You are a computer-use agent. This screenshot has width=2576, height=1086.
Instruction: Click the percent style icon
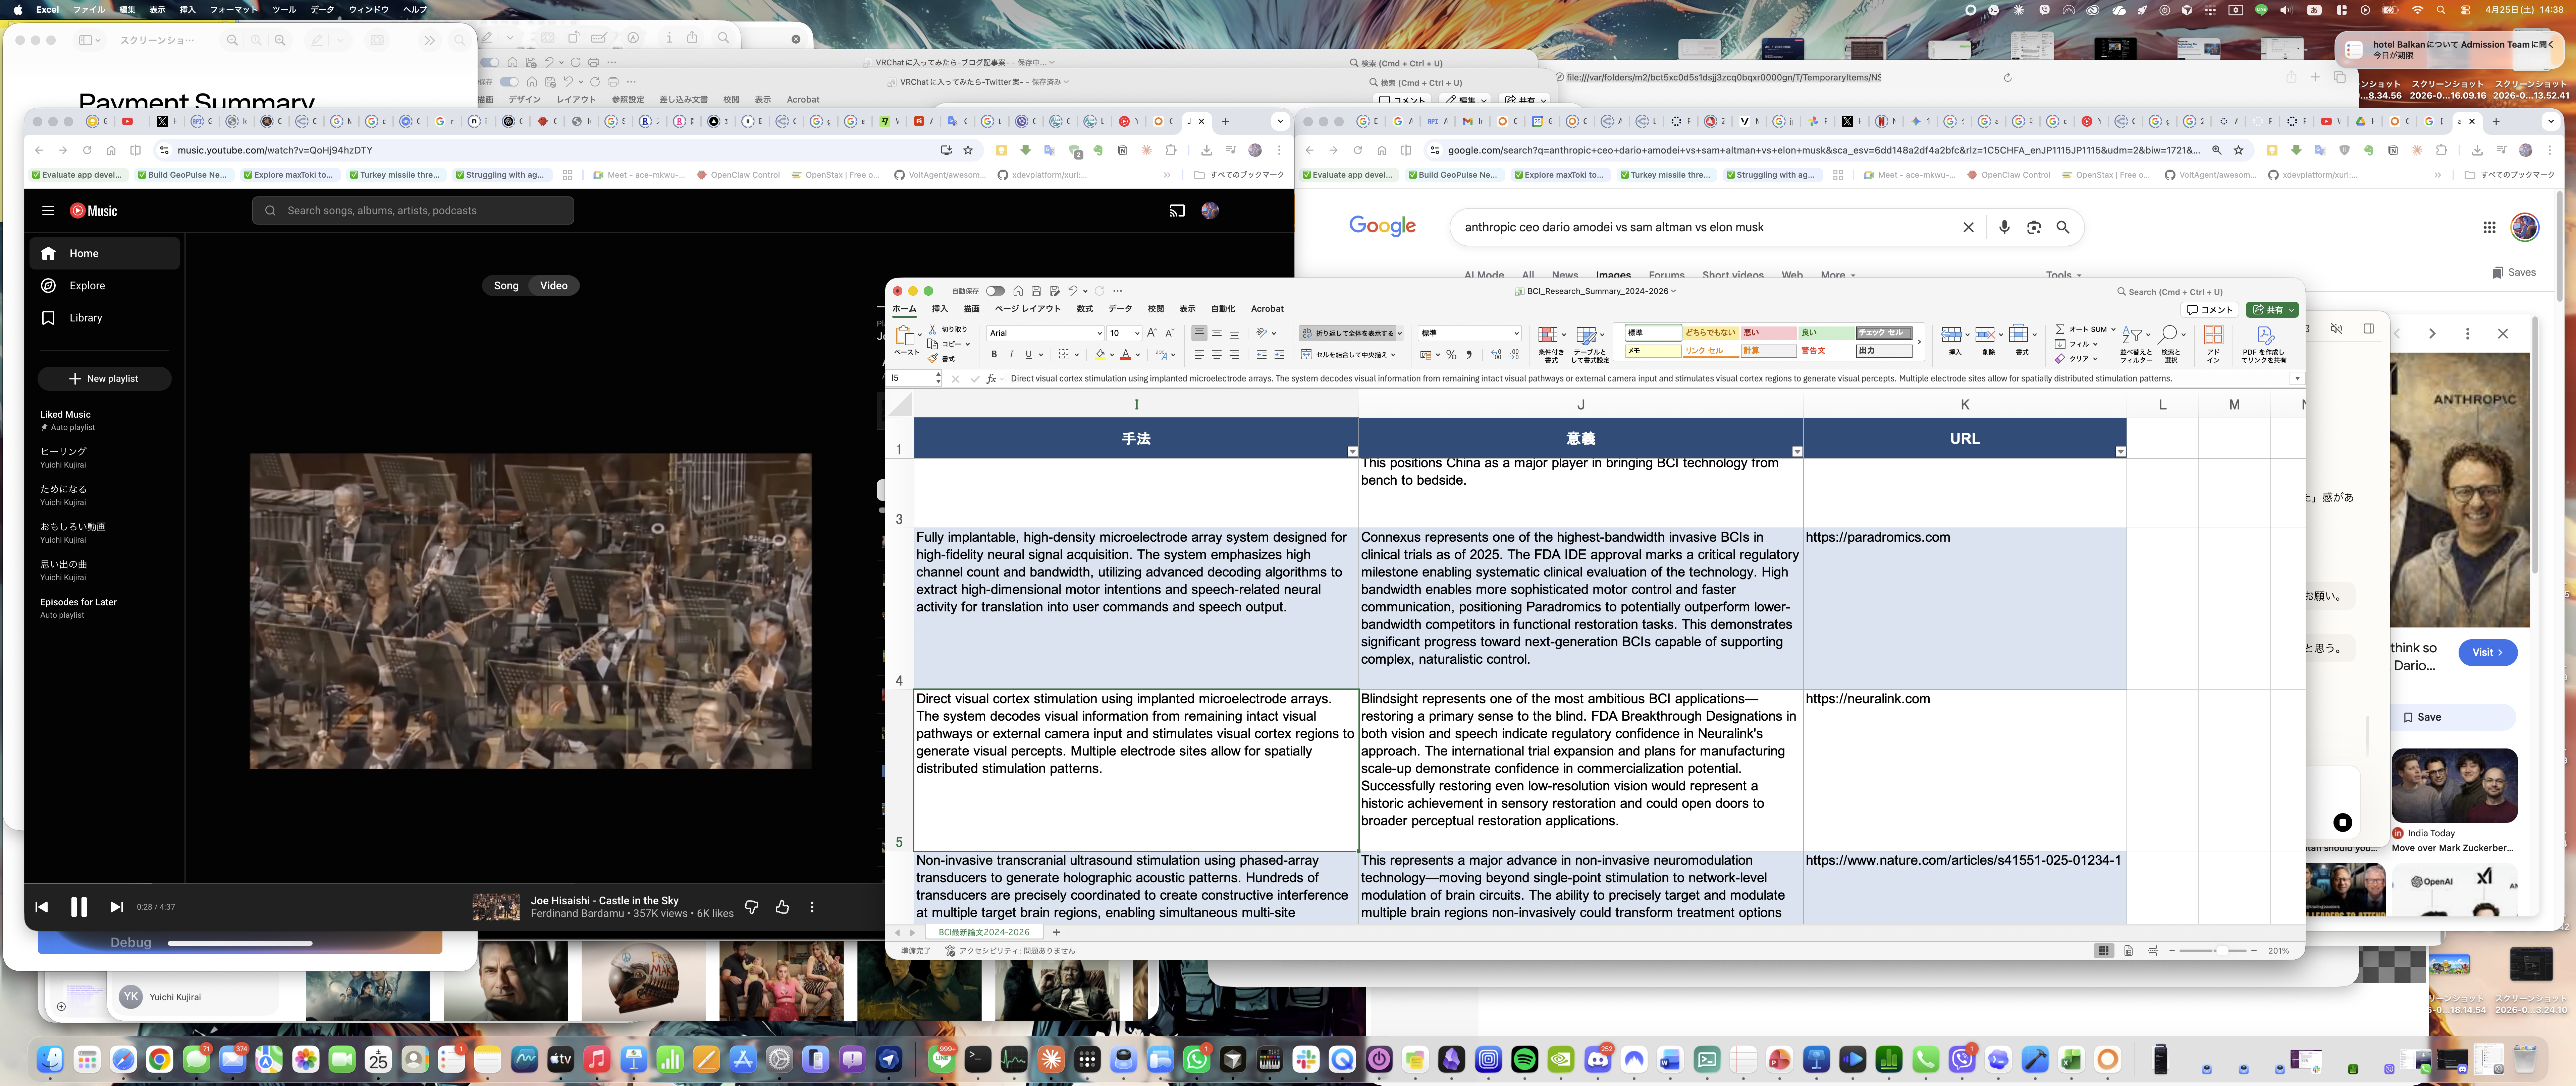(x=1451, y=355)
